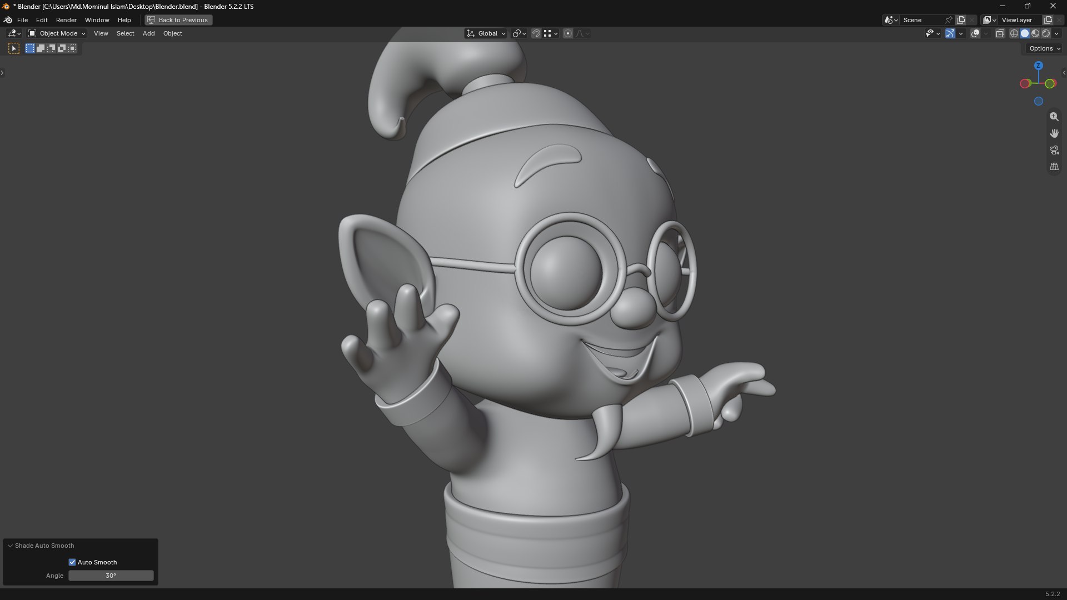
Task: Choose Intersect Selection mode
Action: click(72, 49)
